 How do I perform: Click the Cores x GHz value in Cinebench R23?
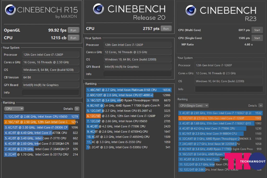(x=229, y=73)
